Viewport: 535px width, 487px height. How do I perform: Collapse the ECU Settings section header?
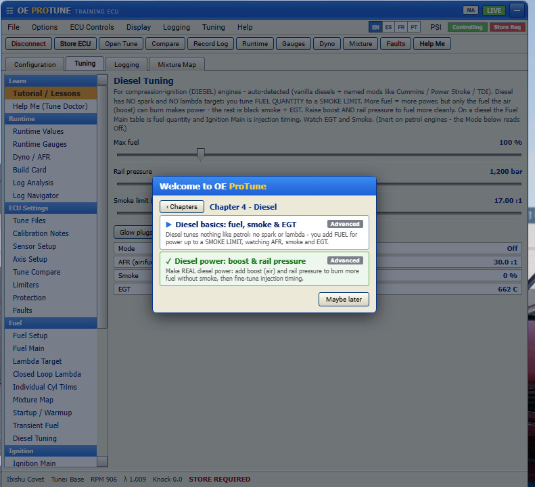click(x=51, y=208)
